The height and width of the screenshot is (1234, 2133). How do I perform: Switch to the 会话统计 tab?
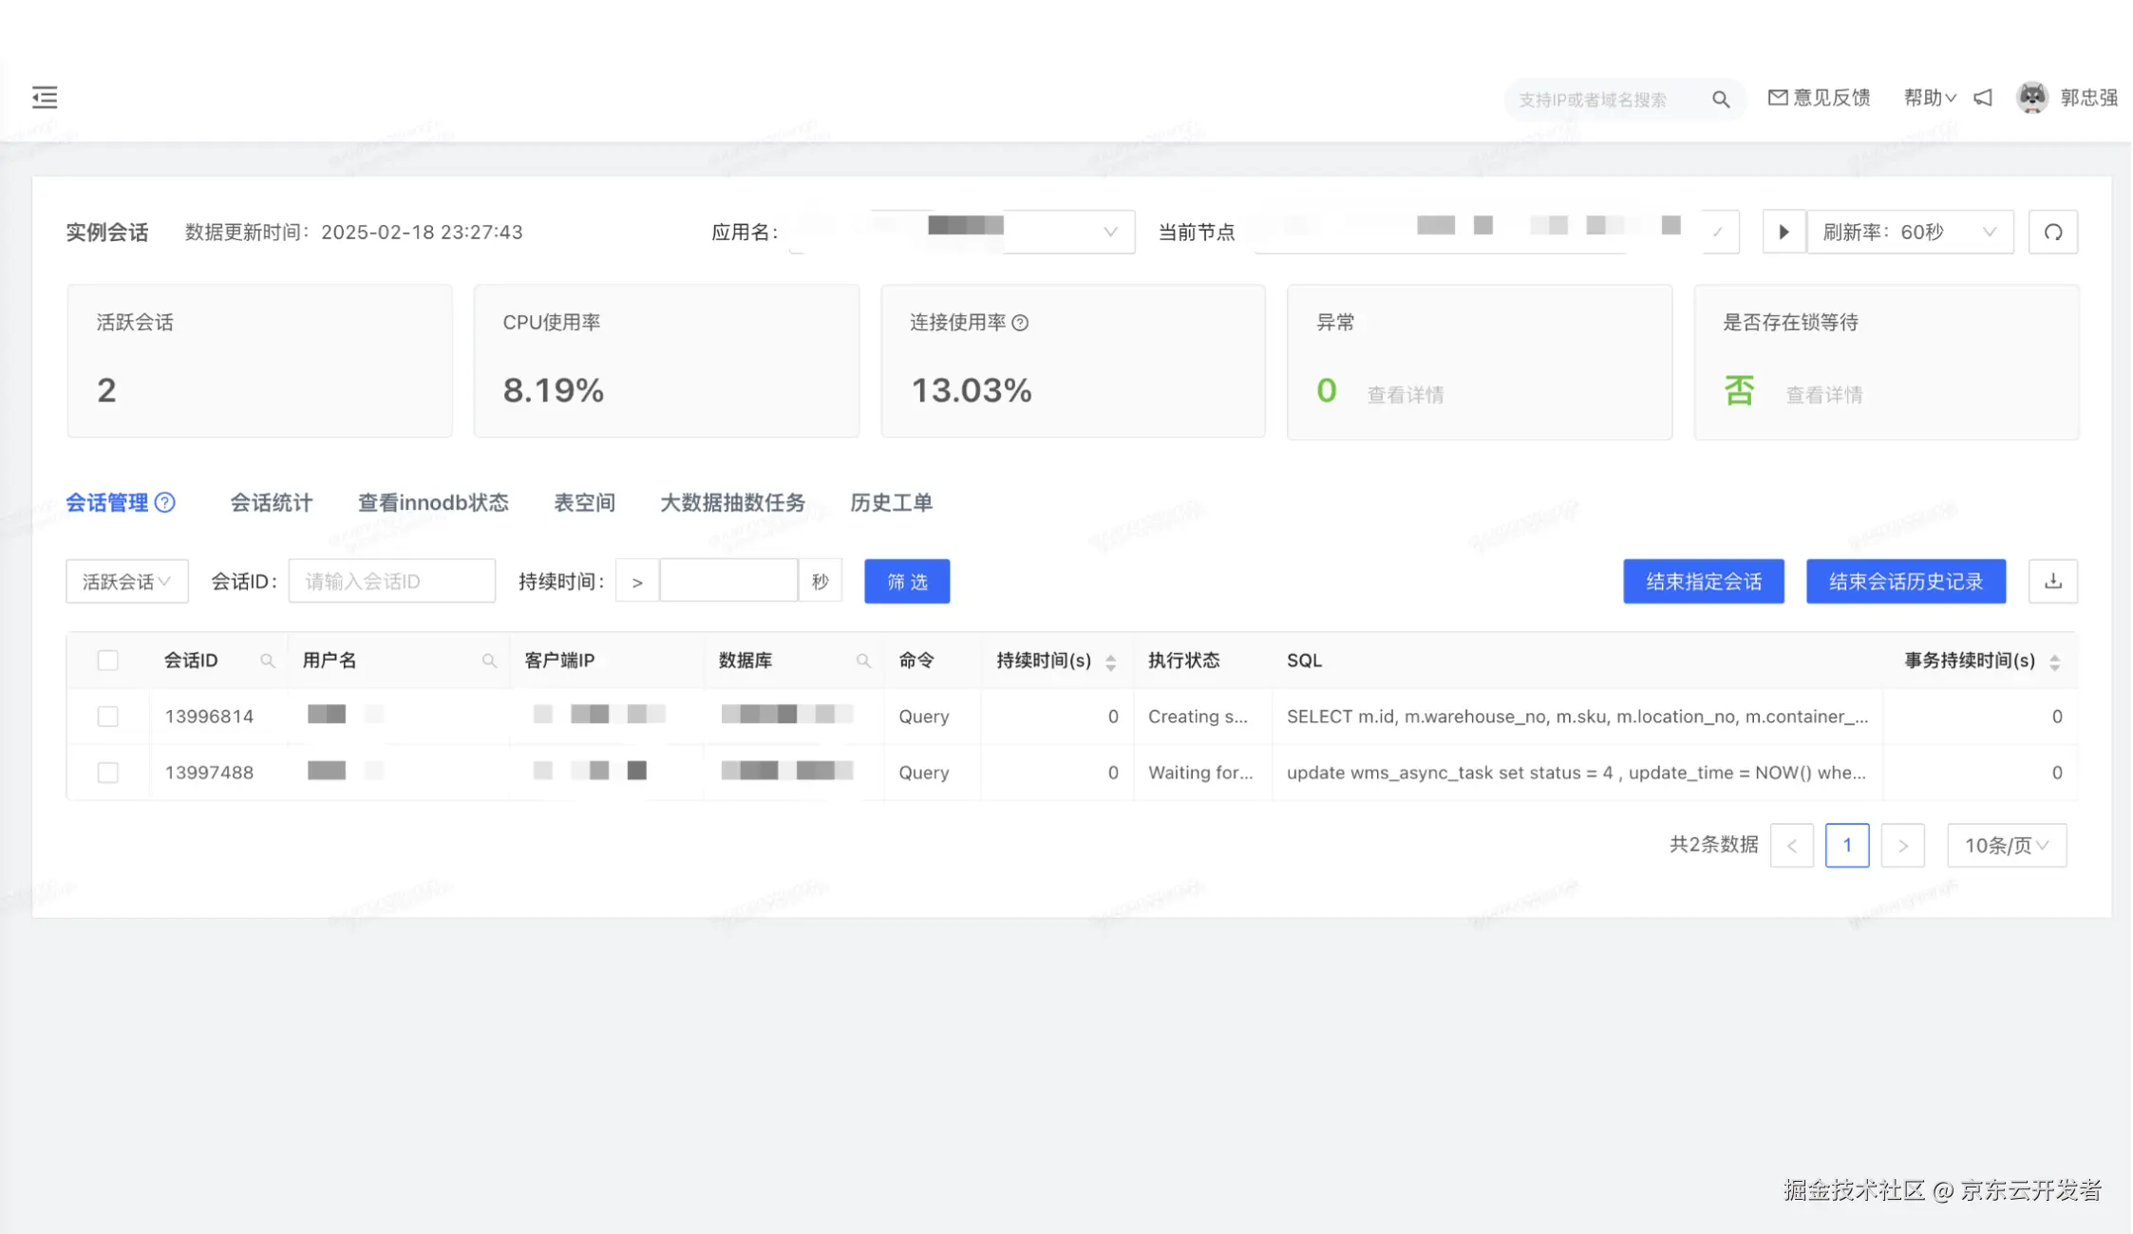click(x=271, y=502)
